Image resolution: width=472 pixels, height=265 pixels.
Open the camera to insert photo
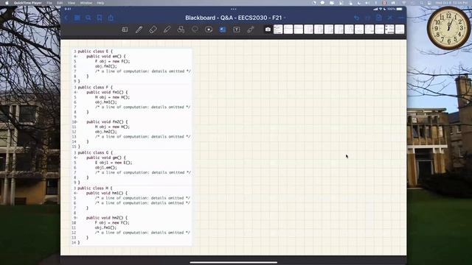(x=268, y=29)
